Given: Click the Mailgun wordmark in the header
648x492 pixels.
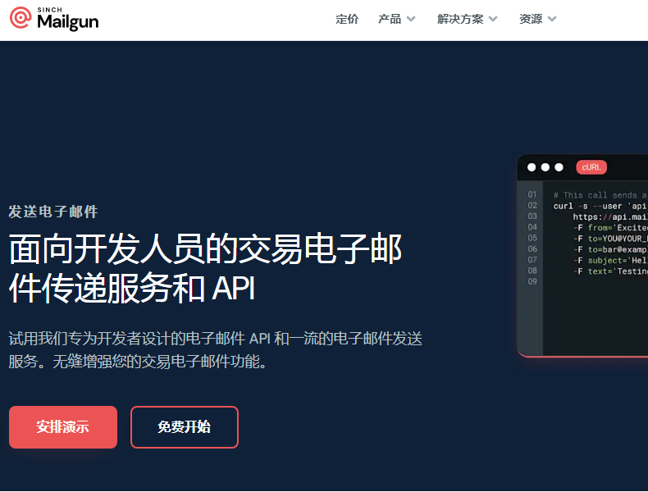Looking at the screenshot, I should [x=68, y=22].
